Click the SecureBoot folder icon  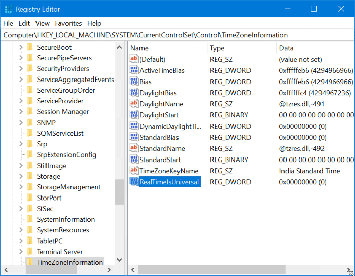(x=30, y=47)
